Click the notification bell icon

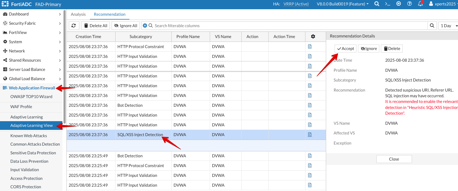pyautogui.click(x=420, y=4)
